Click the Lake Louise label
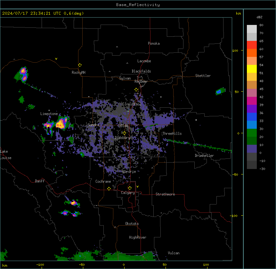Viewport: 276px width, 269px height. click(x=6, y=155)
